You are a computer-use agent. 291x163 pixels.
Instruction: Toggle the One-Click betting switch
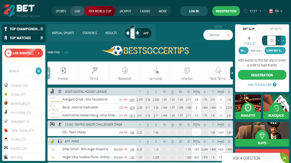[x=250, y=38]
